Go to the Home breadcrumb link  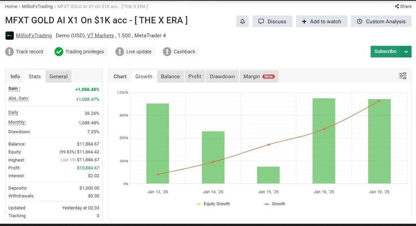point(11,7)
